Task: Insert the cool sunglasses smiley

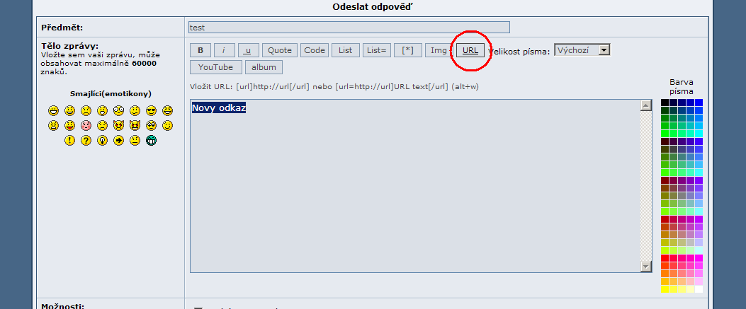Action: point(151,110)
